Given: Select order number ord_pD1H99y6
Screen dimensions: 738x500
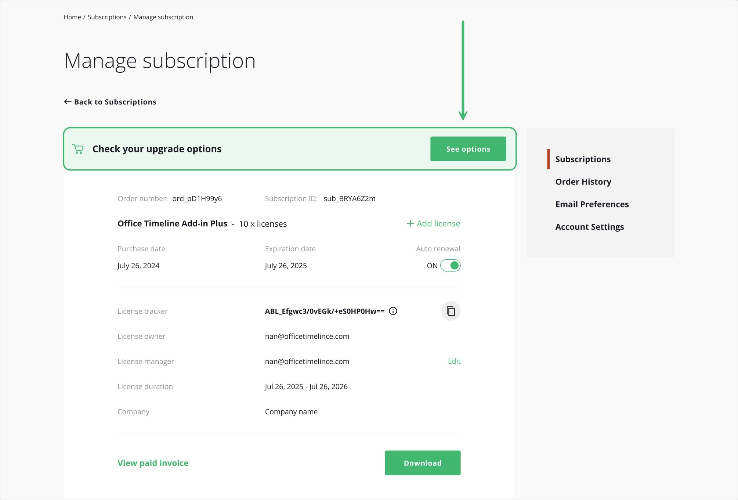Looking at the screenshot, I should click(197, 198).
